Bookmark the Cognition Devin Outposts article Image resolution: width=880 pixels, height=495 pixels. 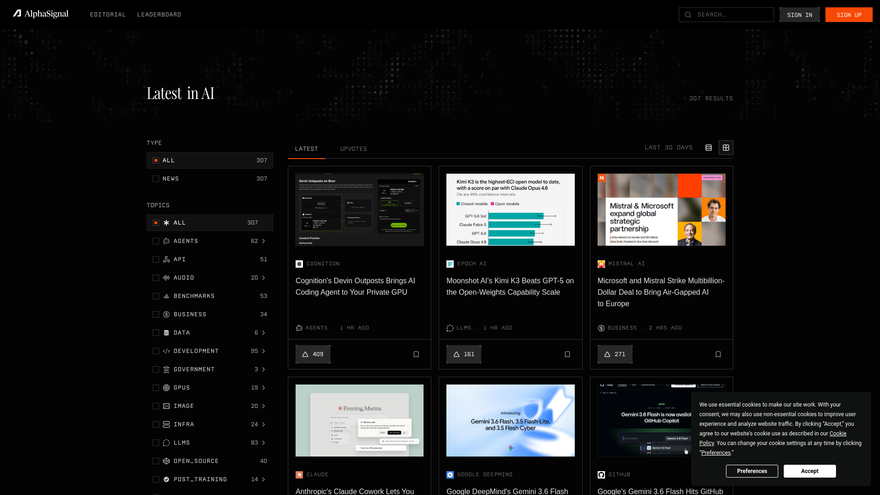tap(416, 354)
